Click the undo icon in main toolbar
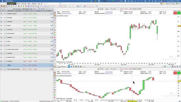The image size is (181, 102). tap(9, 6)
